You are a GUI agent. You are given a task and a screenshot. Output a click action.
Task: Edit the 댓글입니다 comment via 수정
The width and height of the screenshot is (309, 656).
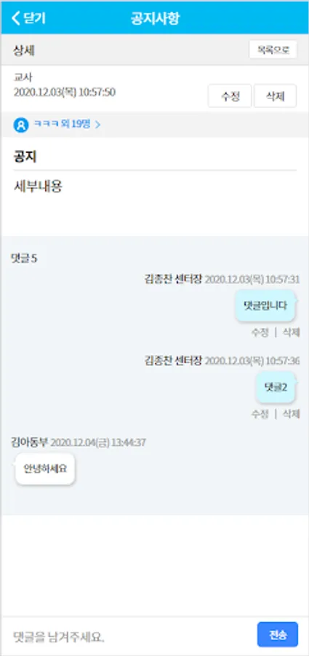point(260,332)
